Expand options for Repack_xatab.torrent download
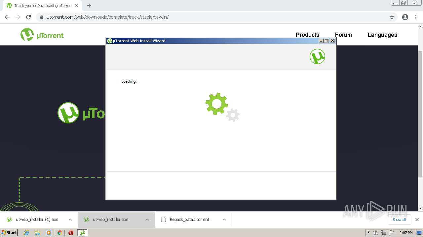423x237 pixels. tap(224, 220)
